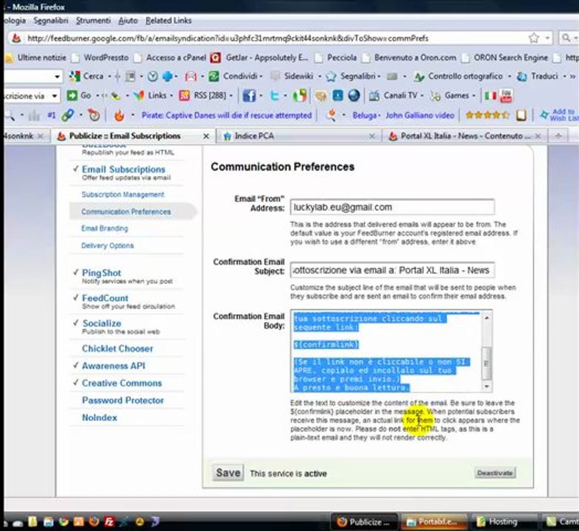This screenshot has height=531, width=579.
Task: Click the Italian flag icon
Action: point(491,96)
